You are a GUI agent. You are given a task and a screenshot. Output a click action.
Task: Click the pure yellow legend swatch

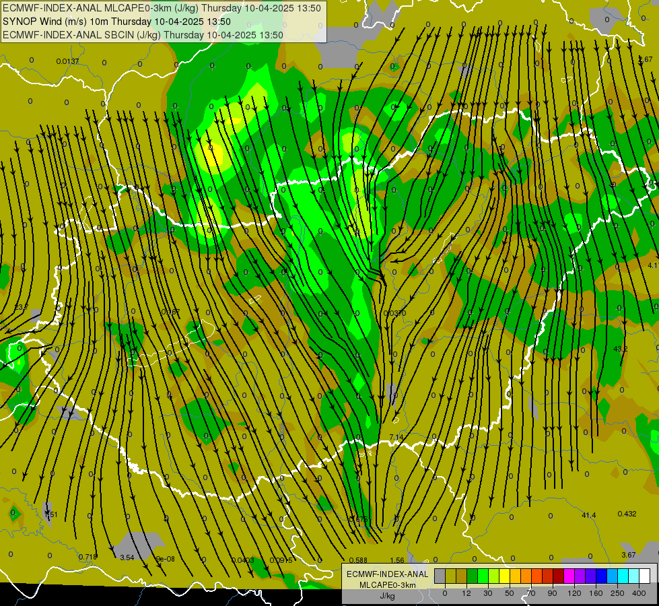click(505, 576)
